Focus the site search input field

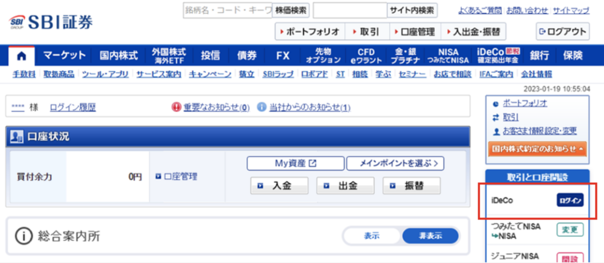tap(350, 10)
